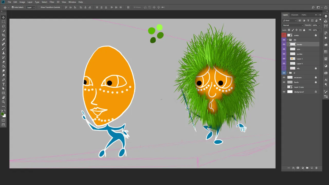Toggle visibility of the fondo layer
The height and width of the screenshot is (185, 329).
click(x=284, y=82)
